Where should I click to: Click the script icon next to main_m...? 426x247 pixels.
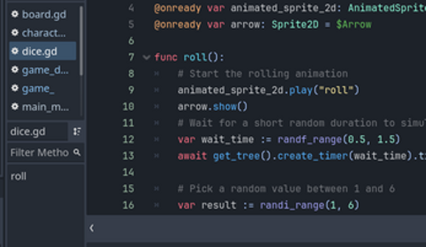coord(15,107)
